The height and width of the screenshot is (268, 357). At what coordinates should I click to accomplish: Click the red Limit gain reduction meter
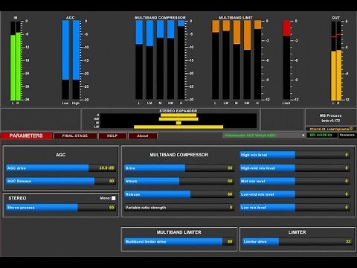[286, 60]
